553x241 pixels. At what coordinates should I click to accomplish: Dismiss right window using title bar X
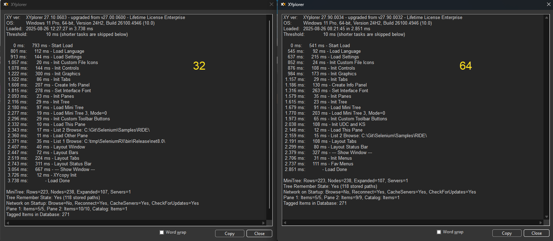click(x=548, y=5)
